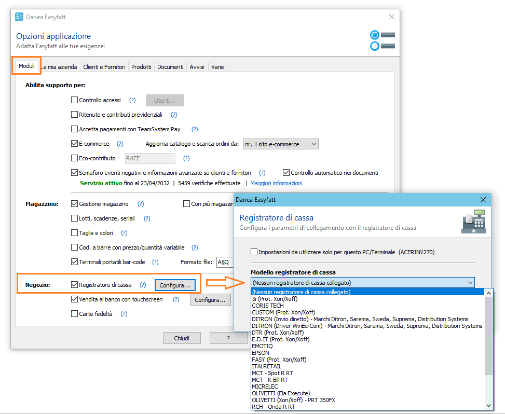This screenshot has height=414, width=505.
Task: Click the greyed Utenti... button
Action: (165, 101)
